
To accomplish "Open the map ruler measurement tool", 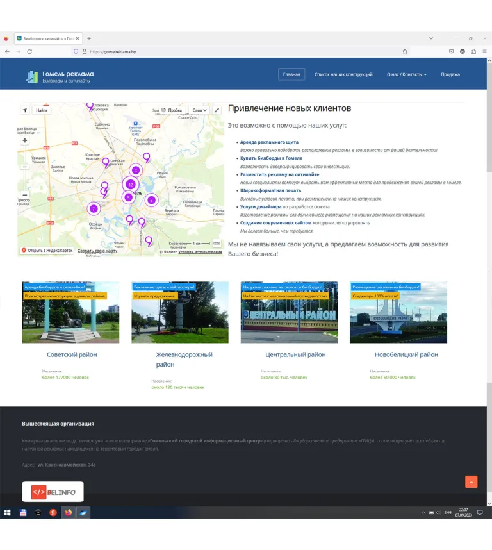I will (x=217, y=244).
